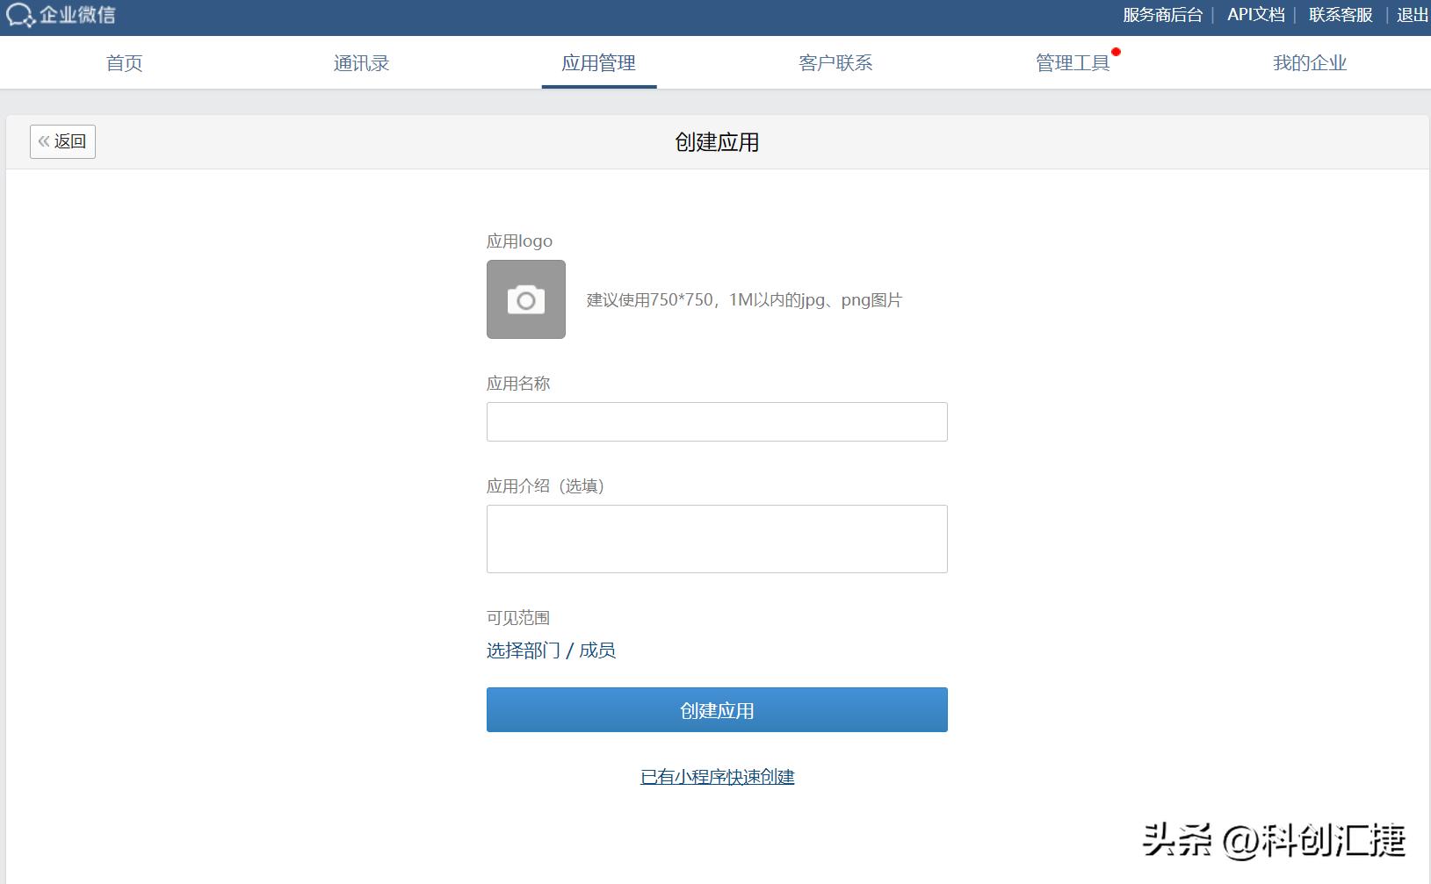Click 联系客服 to contact support

tap(1339, 14)
